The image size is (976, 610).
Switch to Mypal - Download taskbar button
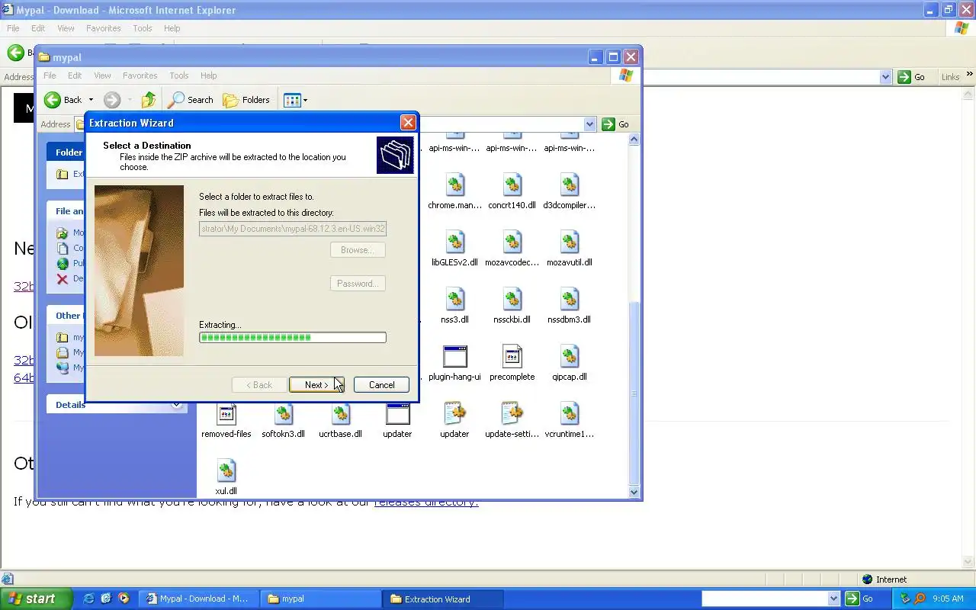coord(198,599)
